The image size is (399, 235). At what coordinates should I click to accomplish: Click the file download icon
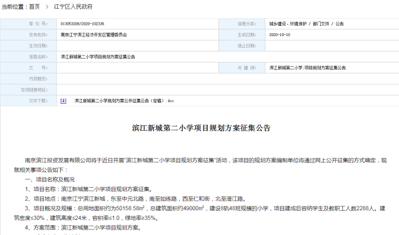click(x=64, y=101)
